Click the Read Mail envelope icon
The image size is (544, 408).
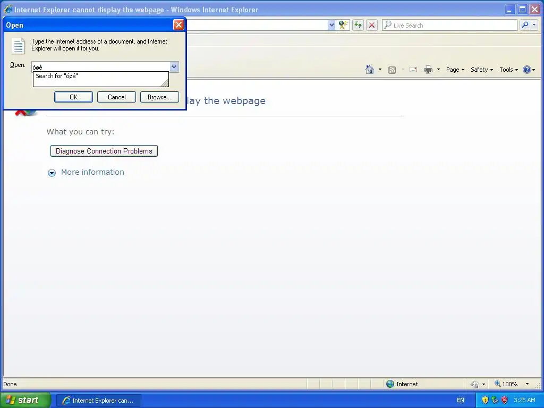[413, 70]
